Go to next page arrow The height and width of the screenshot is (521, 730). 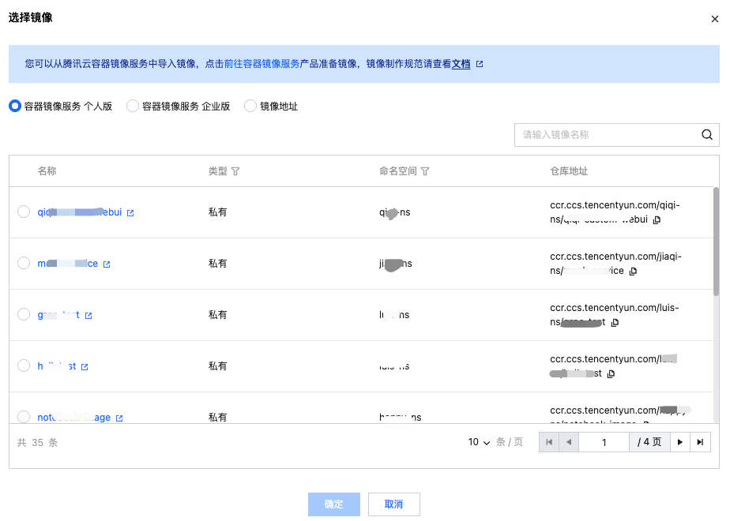pyautogui.click(x=680, y=442)
